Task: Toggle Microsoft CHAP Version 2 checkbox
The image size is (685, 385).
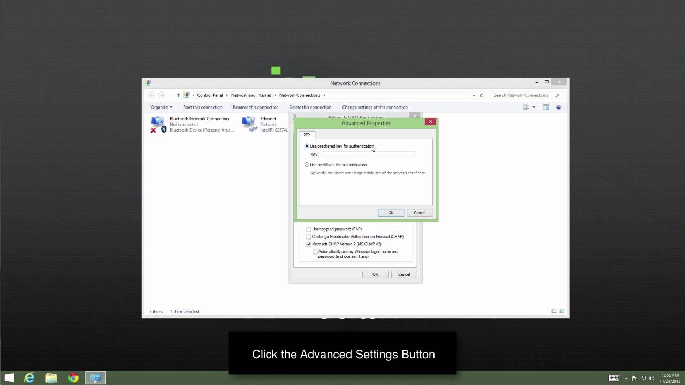Action: [x=309, y=244]
